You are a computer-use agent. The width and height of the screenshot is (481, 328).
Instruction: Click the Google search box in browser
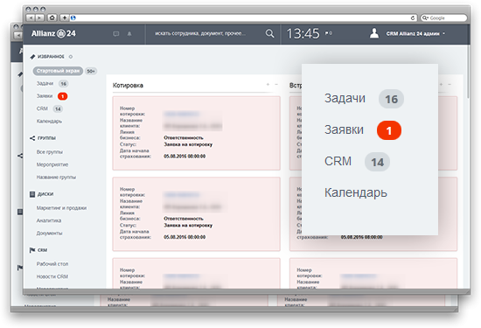point(443,17)
